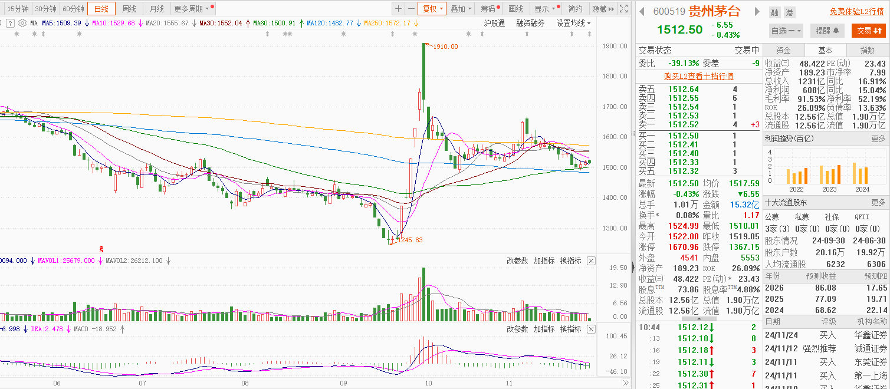Open the 设置均线 dropdown
The width and height of the screenshot is (890, 389).
coord(574,23)
